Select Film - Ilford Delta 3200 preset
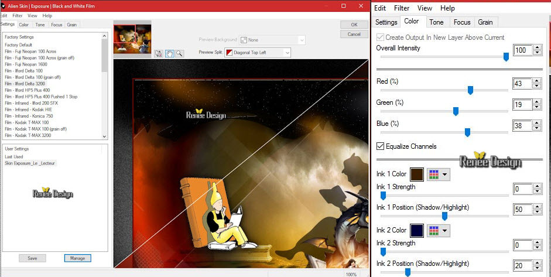This screenshot has width=551, height=277. 25,84
